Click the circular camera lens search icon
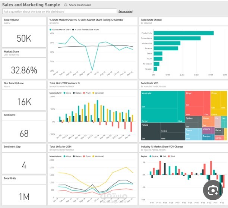Image resolution: width=228 pixels, height=208 pixels. [213, 190]
